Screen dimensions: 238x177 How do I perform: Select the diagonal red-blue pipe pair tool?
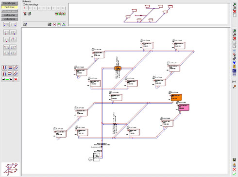(x=16, y=68)
